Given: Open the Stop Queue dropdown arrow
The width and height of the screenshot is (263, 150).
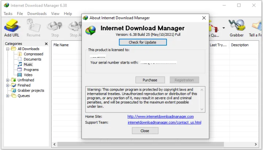Looking at the screenshot, I should (x=224, y=28).
